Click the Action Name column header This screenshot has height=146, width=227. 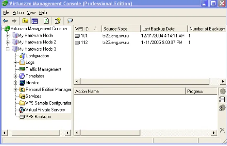pos(130,91)
